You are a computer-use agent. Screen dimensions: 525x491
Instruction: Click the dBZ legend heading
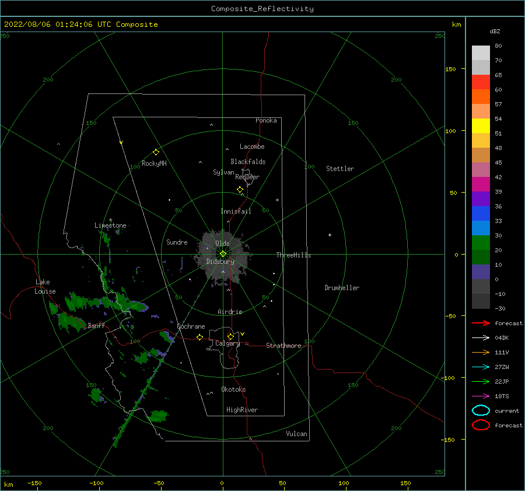(x=495, y=31)
